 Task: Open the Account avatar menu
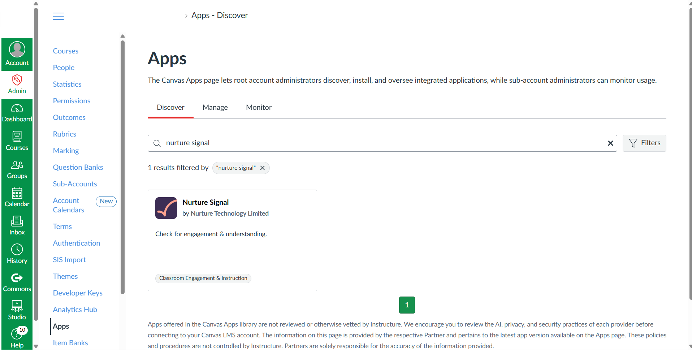click(17, 54)
